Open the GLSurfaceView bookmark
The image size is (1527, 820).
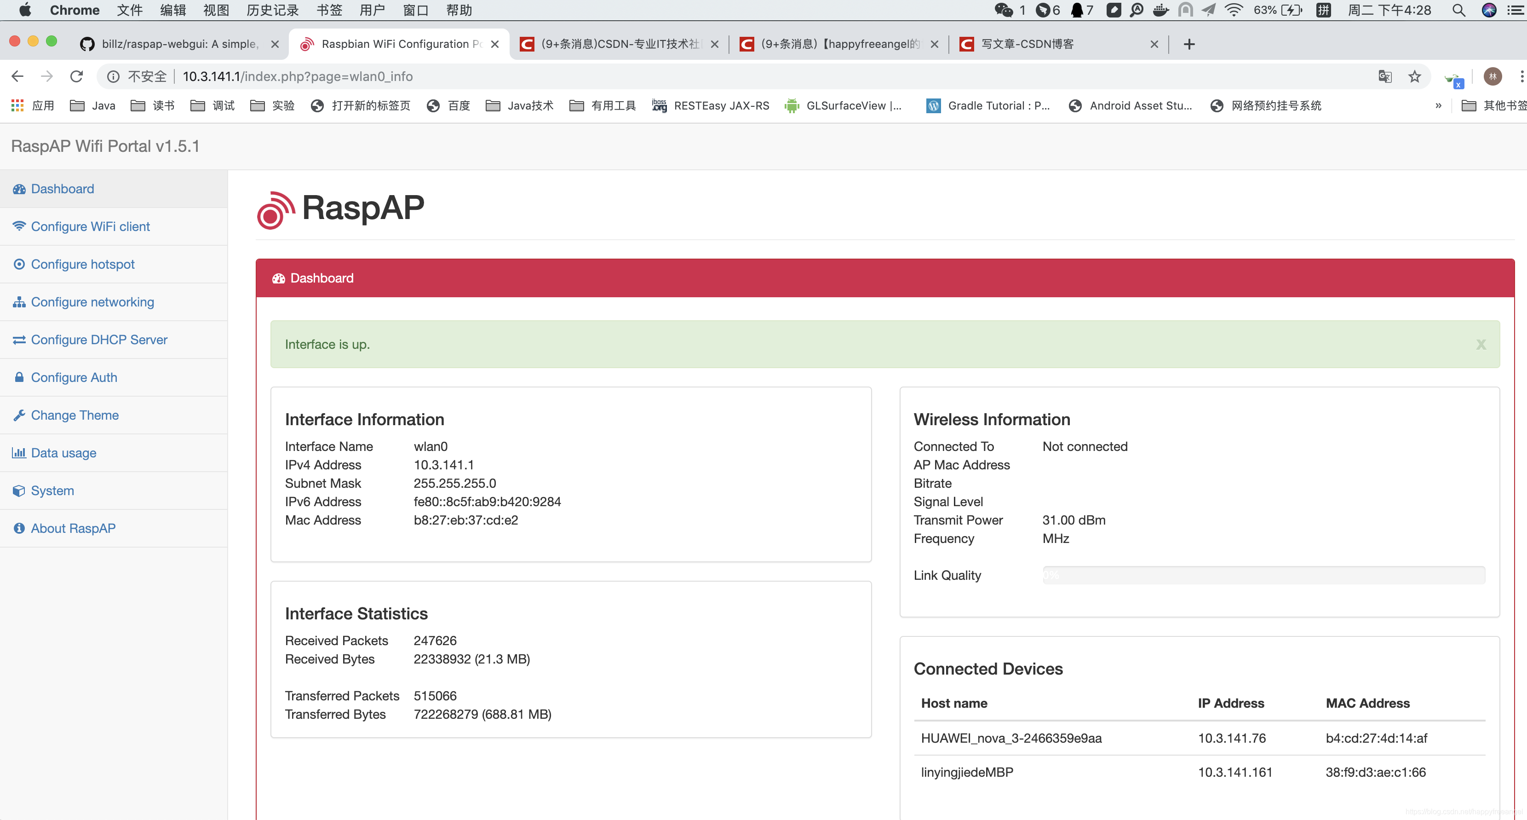coord(842,105)
